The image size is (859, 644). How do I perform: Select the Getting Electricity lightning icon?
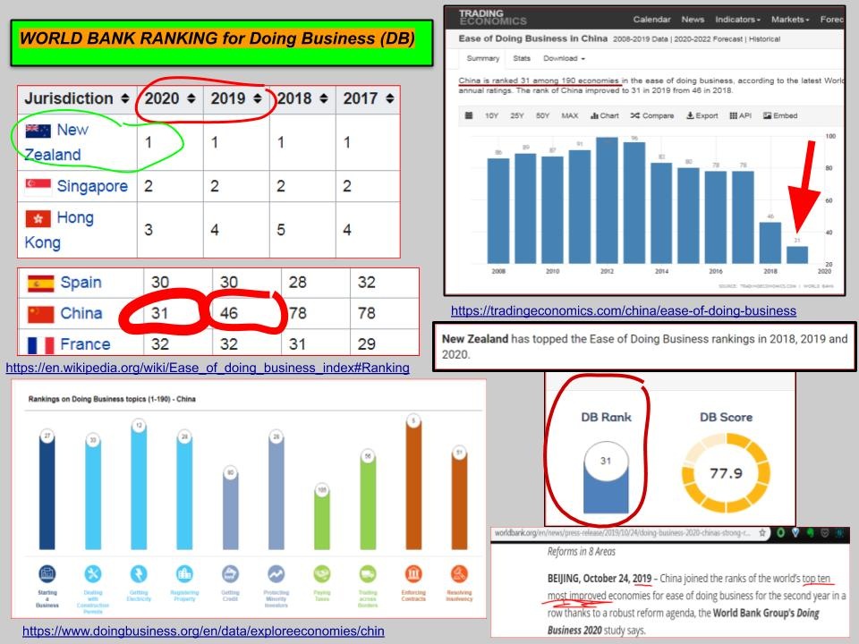coord(139,574)
